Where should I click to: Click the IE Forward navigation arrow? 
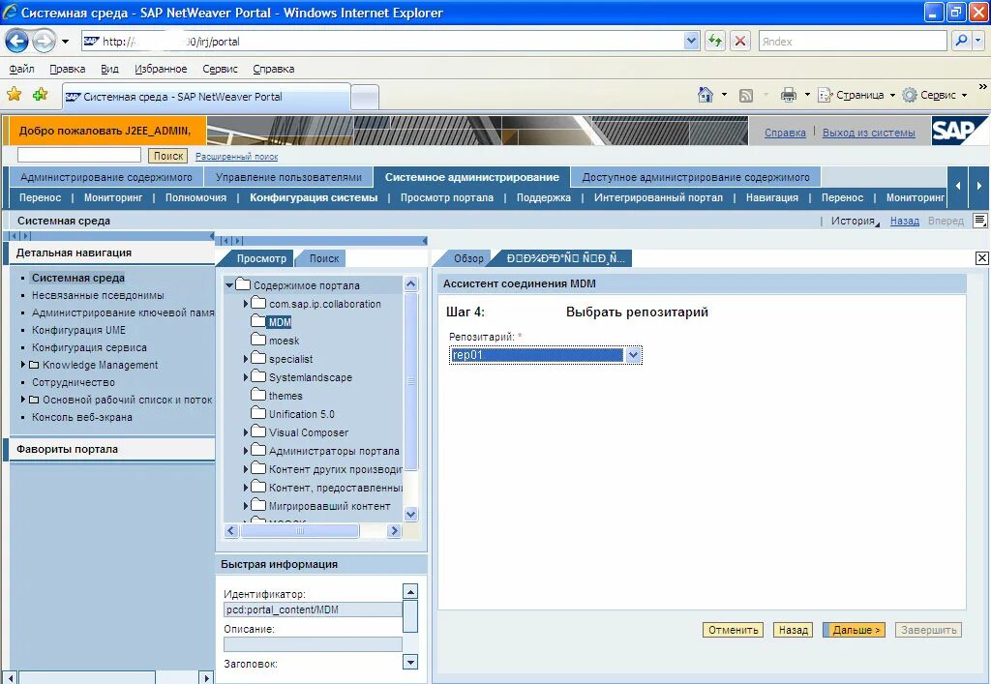coord(43,42)
